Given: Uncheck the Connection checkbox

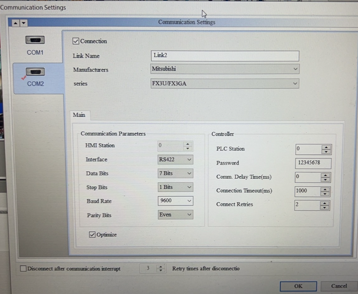Looking at the screenshot, I should [76, 41].
